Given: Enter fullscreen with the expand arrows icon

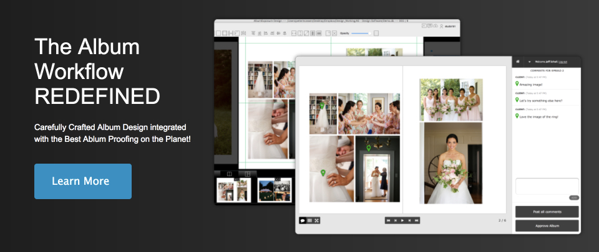Looking at the screenshot, I should pyautogui.click(x=317, y=220).
